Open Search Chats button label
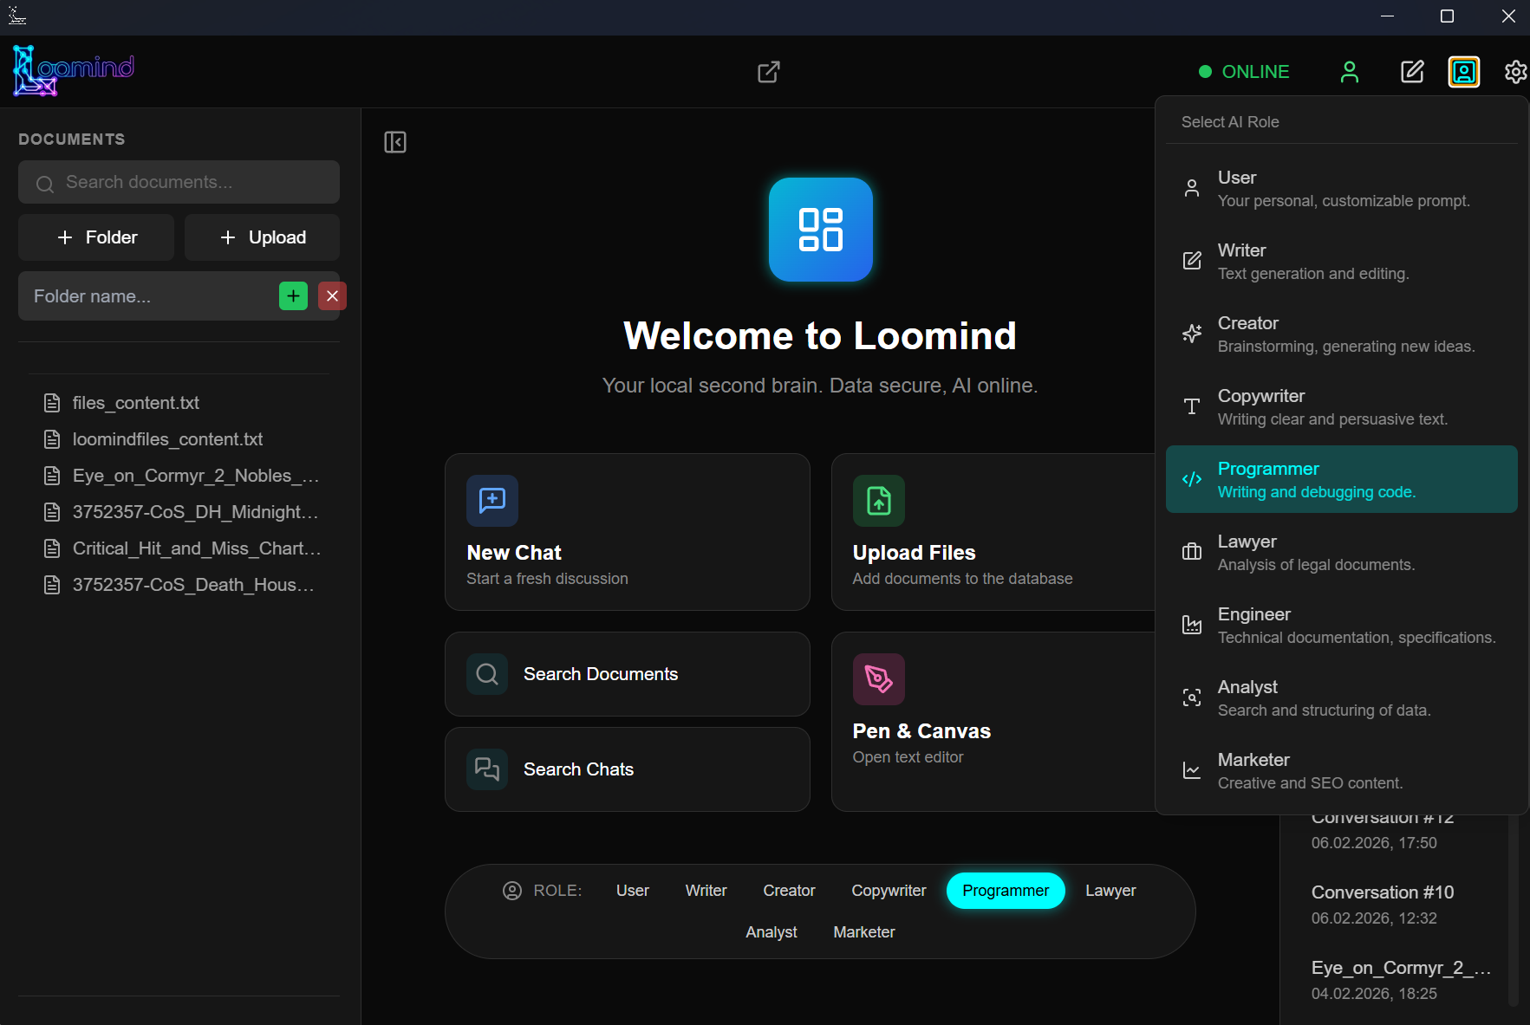Viewport: 1530px width, 1025px height. click(x=578, y=769)
